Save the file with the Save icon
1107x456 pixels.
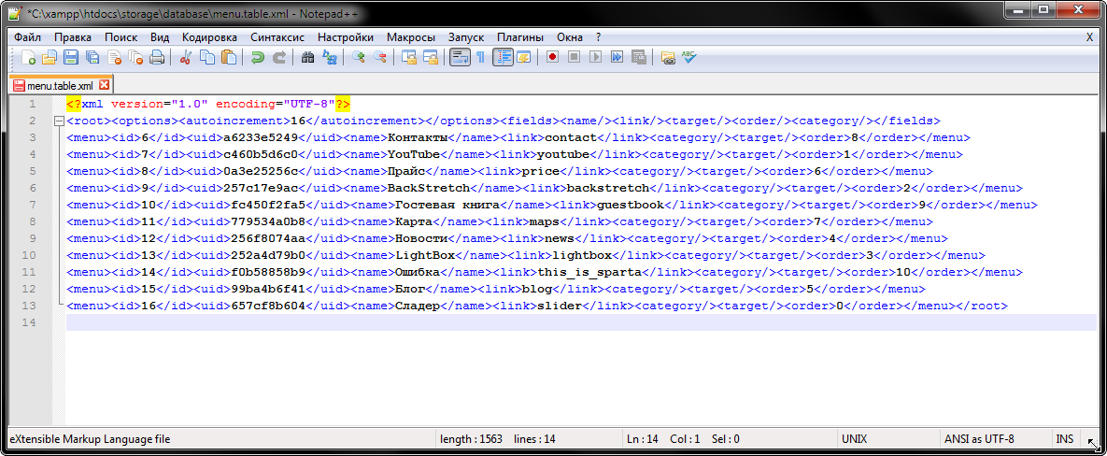(69, 58)
